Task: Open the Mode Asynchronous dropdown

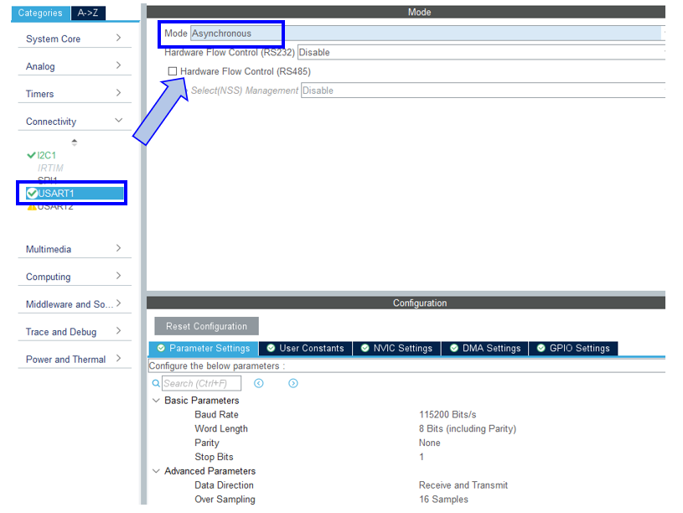Action: point(426,34)
